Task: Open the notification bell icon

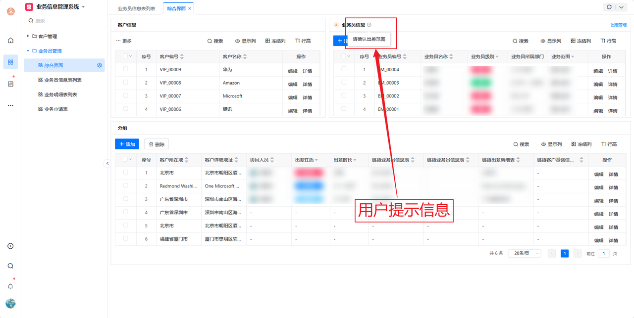Action: point(10,286)
